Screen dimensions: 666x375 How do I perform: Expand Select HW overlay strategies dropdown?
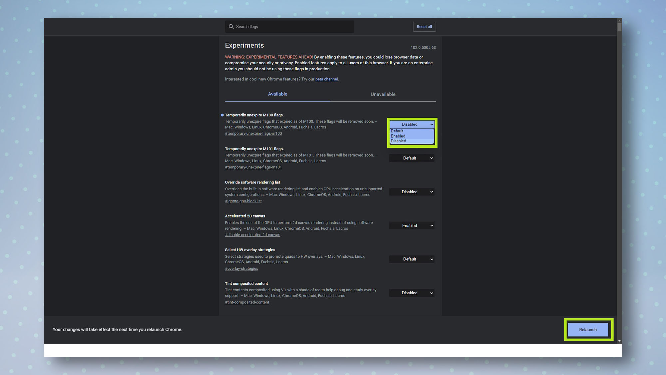click(x=412, y=259)
